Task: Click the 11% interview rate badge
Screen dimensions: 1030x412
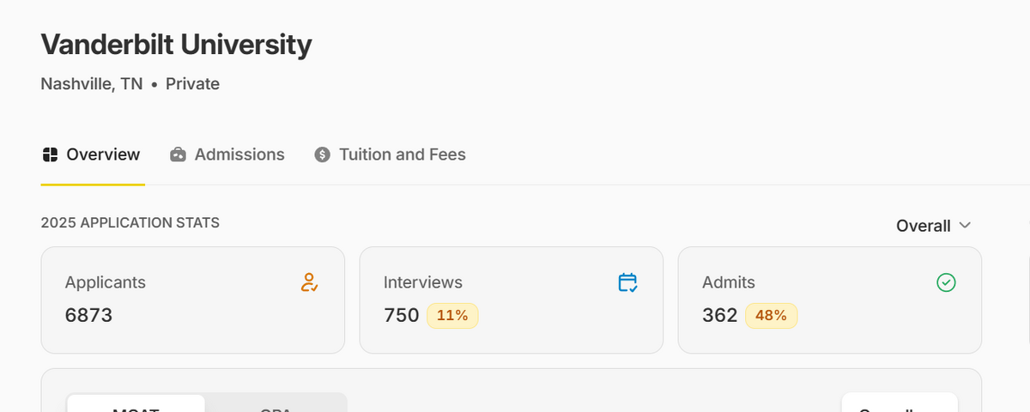Action: point(452,316)
